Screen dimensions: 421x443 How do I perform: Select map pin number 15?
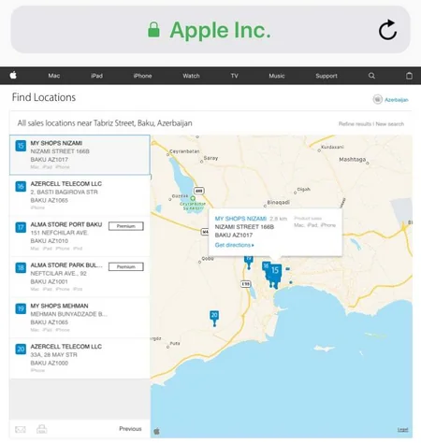click(275, 272)
